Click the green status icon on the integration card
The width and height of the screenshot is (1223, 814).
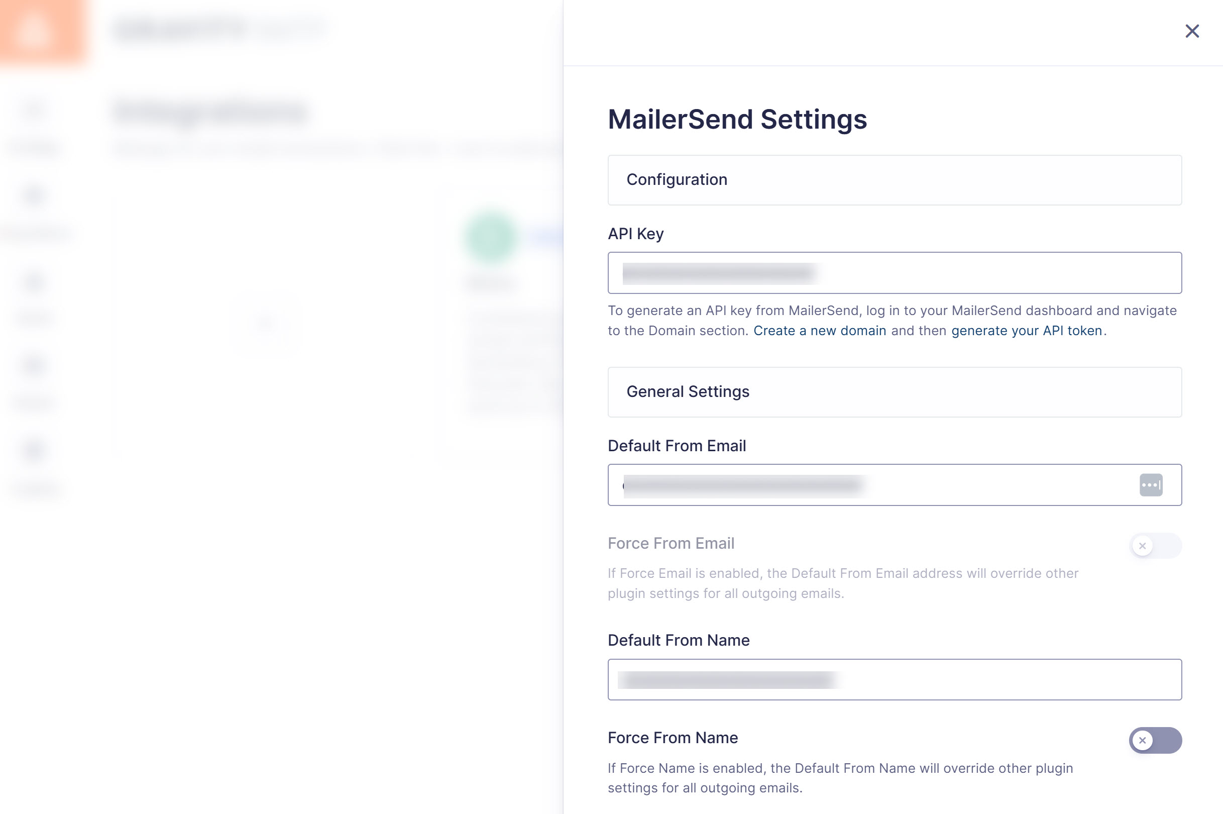[x=489, y=235]
